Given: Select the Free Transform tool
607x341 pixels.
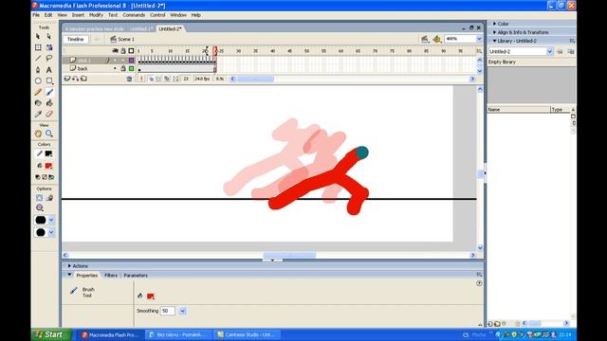Looking at the screenshot, I should (38, 47).
